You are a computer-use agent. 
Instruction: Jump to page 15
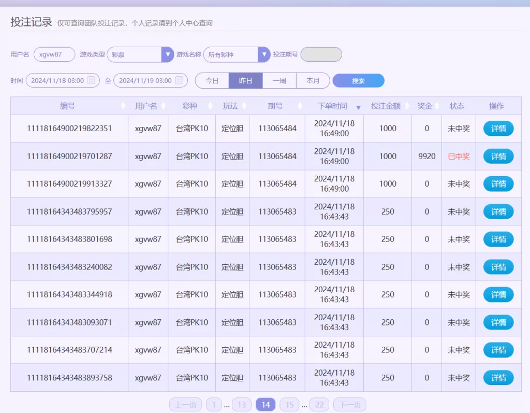(x=290, y=405)
